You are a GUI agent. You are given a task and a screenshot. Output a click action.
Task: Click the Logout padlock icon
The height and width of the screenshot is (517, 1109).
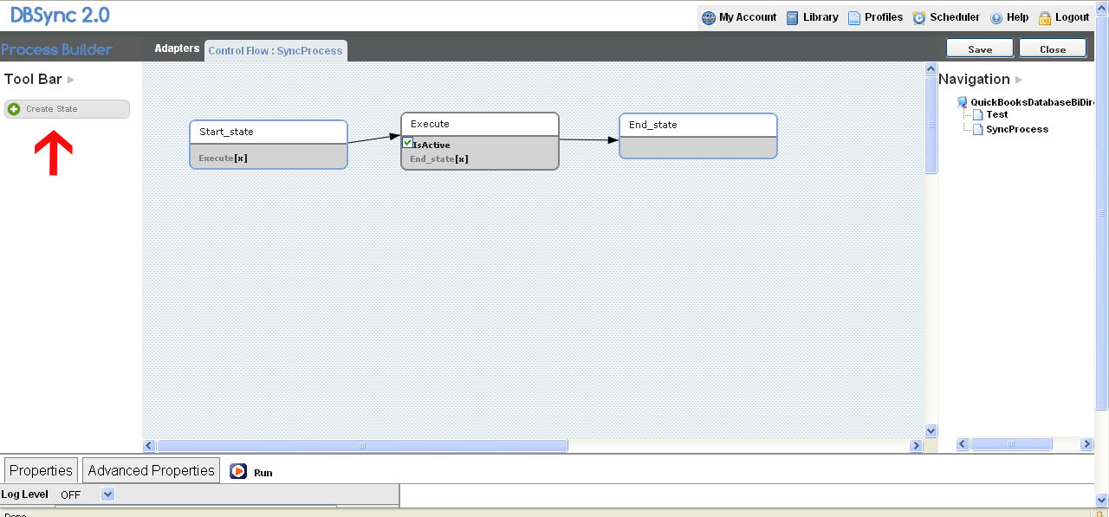pyautogui.click(x=1045, y=17)
